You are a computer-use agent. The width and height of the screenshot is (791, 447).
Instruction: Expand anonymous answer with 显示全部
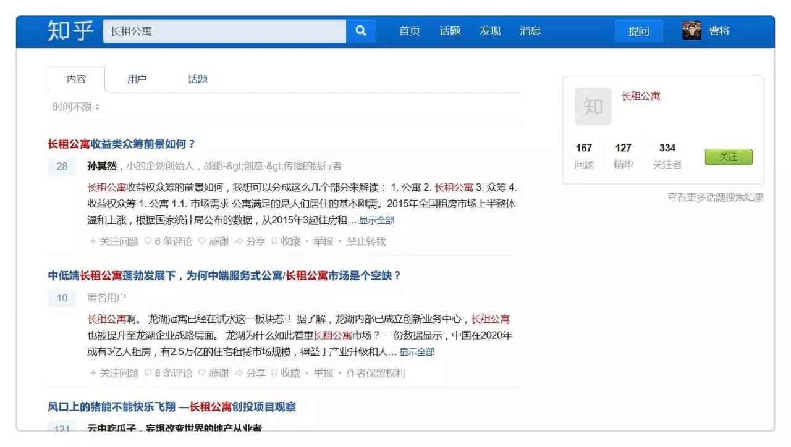pos(417,352)
